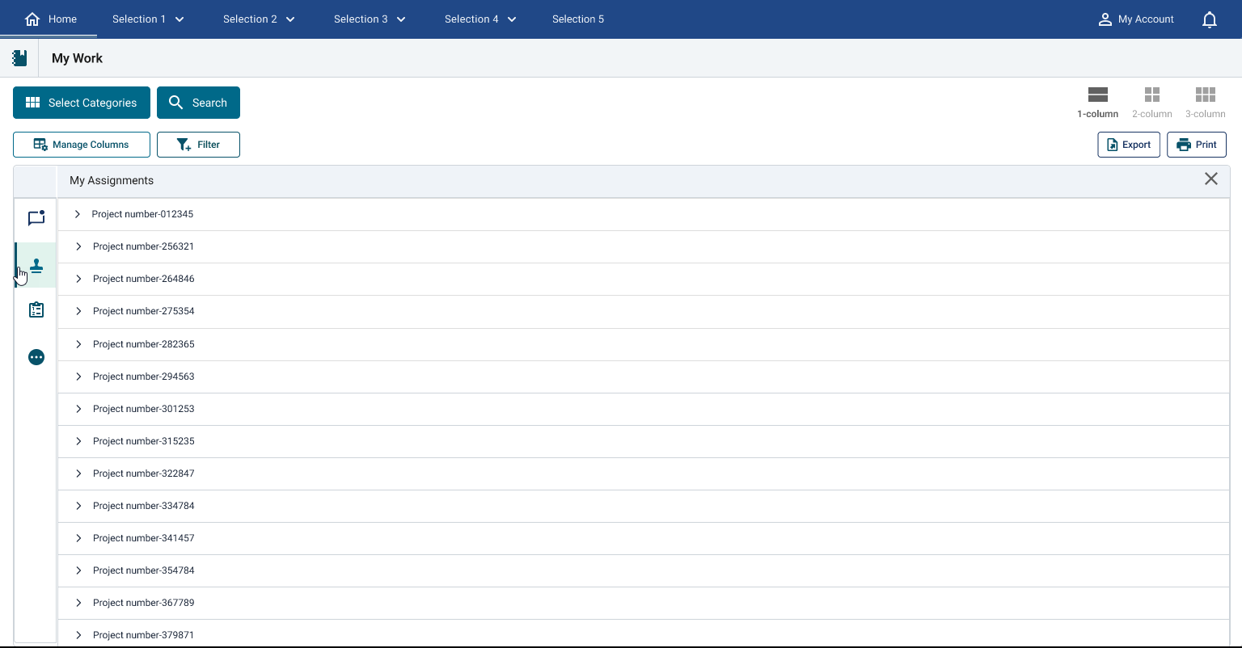Go to the Home tab

(x=50, y=19)
